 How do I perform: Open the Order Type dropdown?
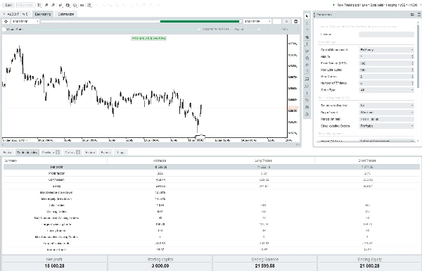pyautogui.click(x=386, y=90)
